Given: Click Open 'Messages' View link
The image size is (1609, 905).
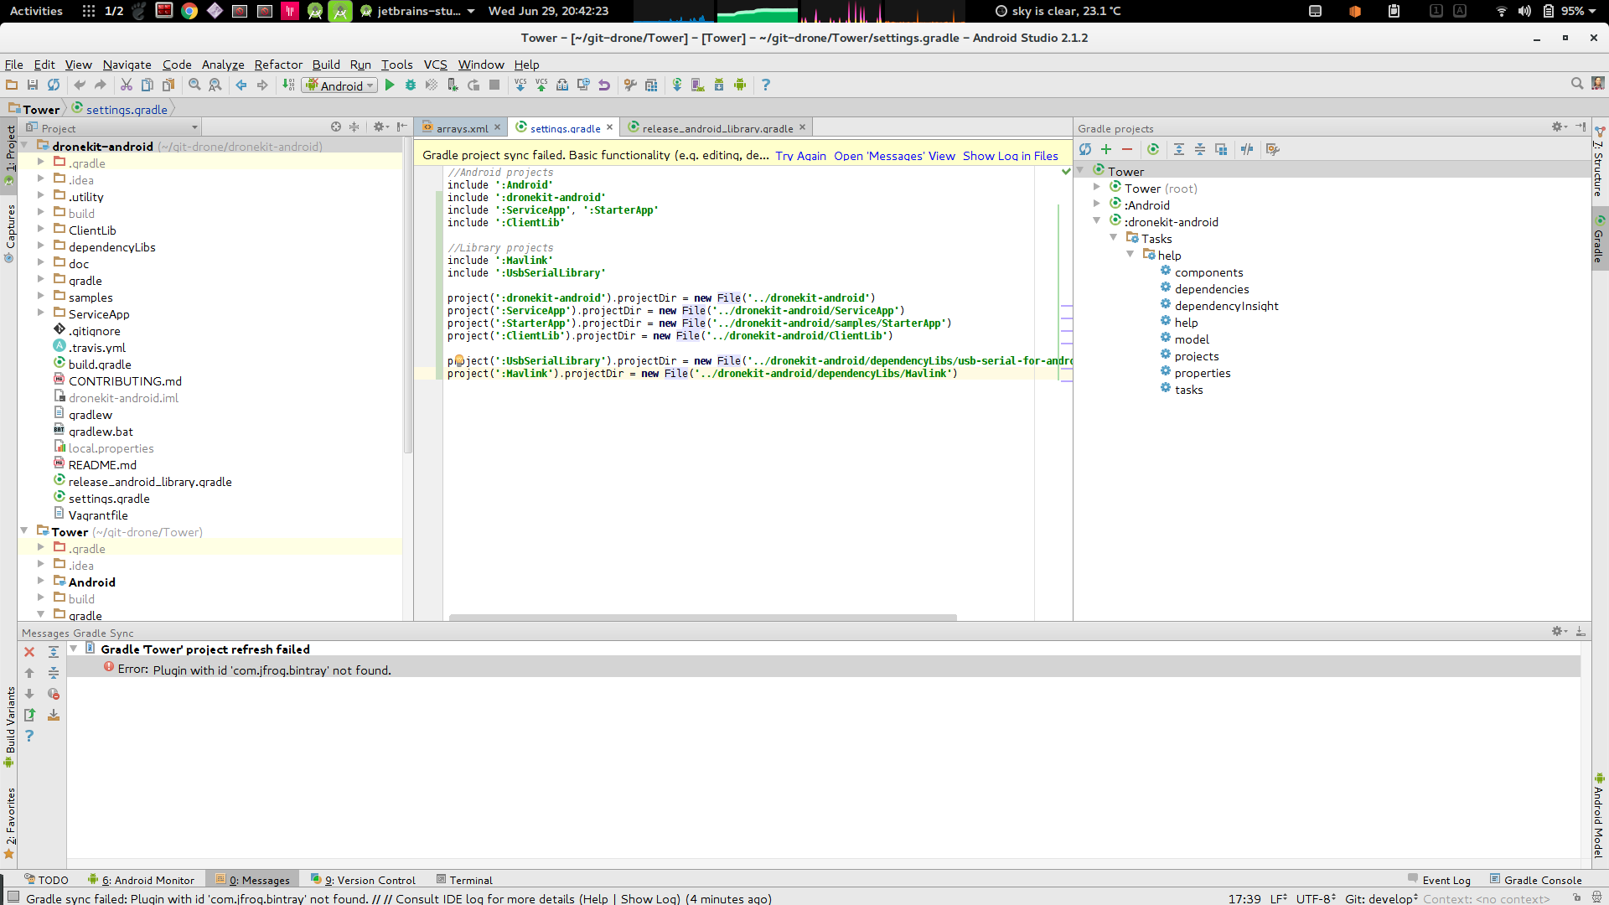Looking at the screenshot, I should click(894, 156).
